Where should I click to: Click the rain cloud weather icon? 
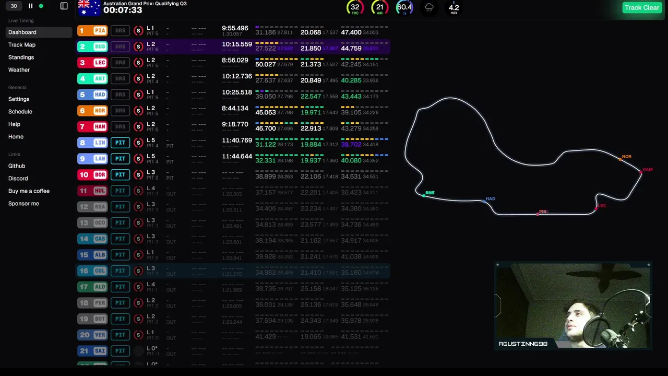pos(429,7)
